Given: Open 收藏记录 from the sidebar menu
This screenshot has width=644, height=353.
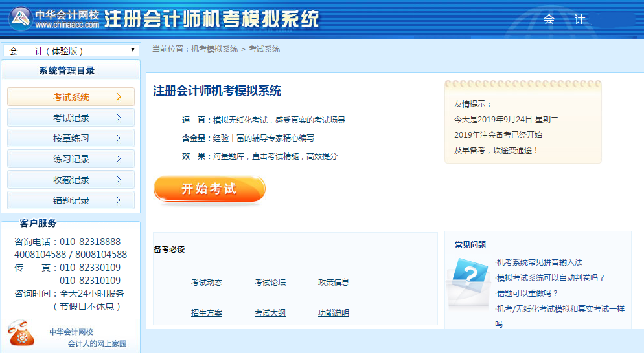Looking at the screenshot, I should point(71,180).
